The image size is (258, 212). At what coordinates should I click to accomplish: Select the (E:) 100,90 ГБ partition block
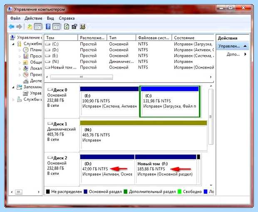coord(109,102)
